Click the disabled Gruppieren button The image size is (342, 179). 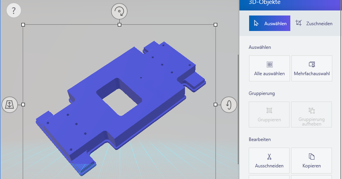click(269, 115)
